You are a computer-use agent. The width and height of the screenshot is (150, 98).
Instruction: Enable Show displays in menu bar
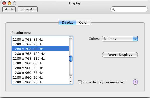click(x=80, y=82)
